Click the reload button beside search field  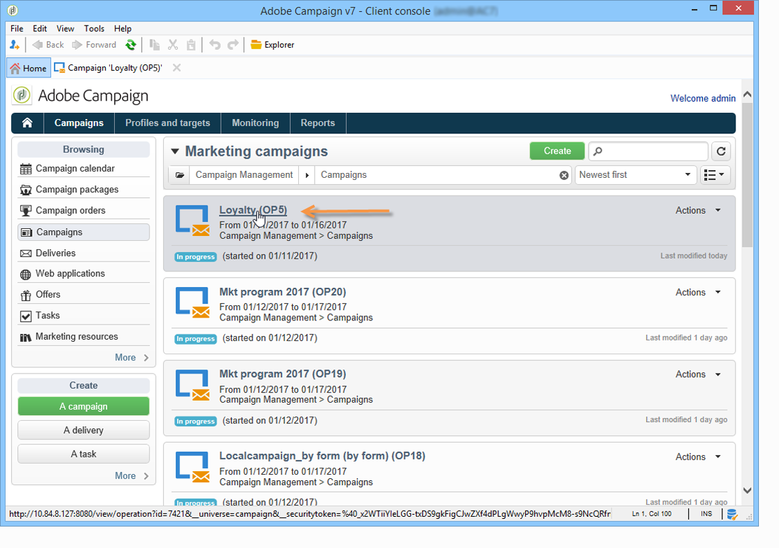[x=721, y=151]
